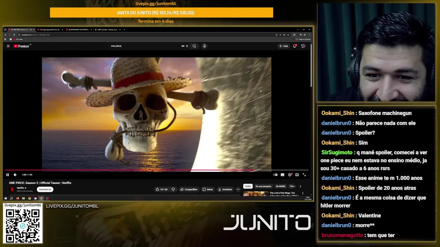This screenshot has width=440, height=247.
Task: Select the 'De Netflix' chip
Action: [x=280, y=186]
